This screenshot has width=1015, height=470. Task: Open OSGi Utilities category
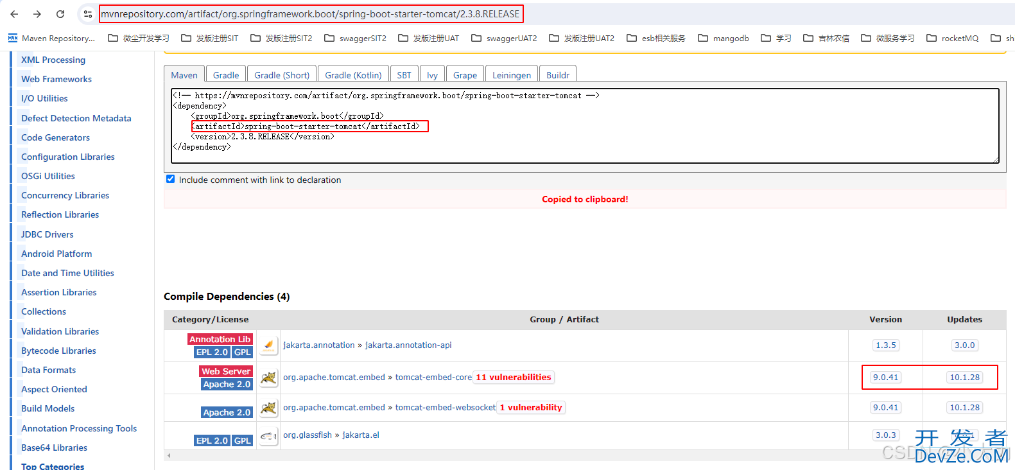click(x=48, y=176)
